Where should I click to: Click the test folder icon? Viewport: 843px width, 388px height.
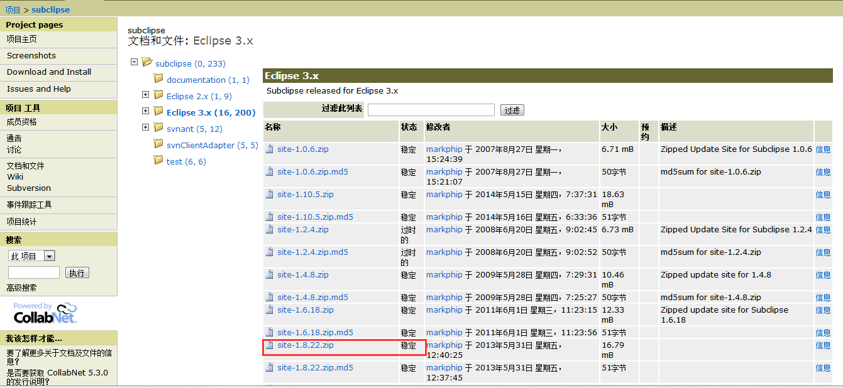(158, 160)
